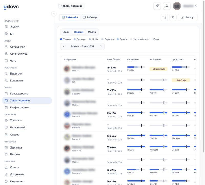Switch to the Таймлайн tab
The height and width of the screenshot is (185, 205).
pos(70,17)
